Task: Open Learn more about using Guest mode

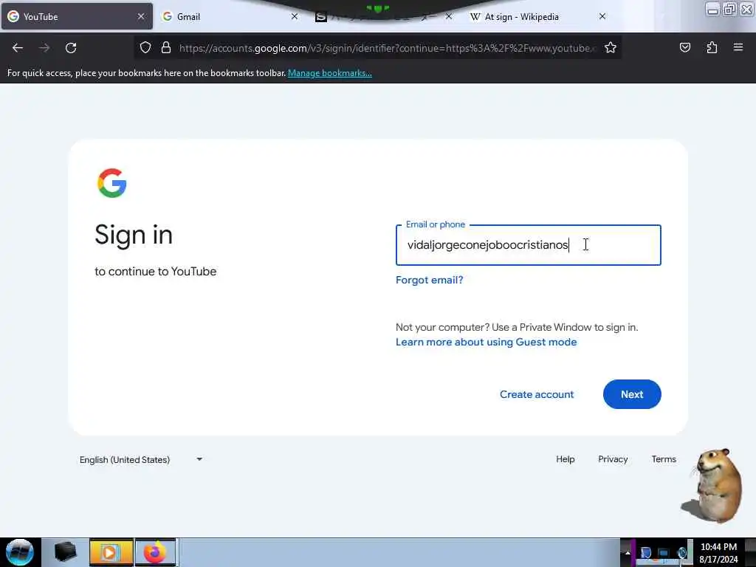Action: (x=486, y=342)
